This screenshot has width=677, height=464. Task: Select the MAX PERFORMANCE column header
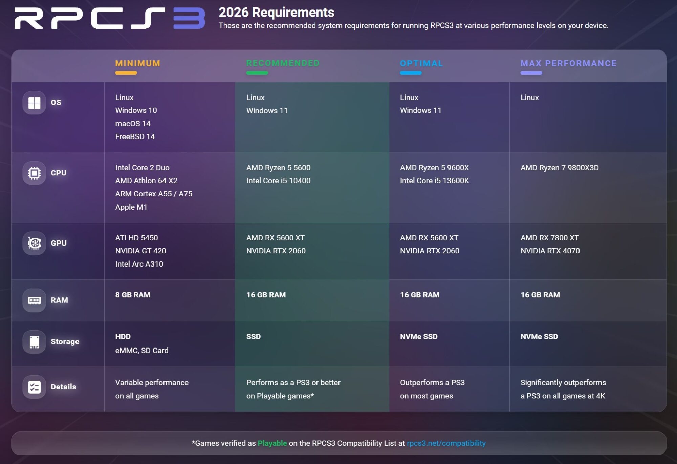coord(568,63)
